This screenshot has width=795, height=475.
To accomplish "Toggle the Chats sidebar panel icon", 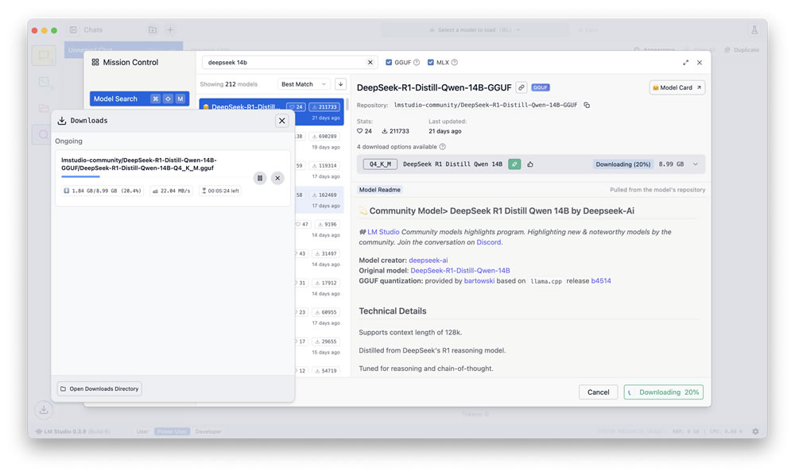I will (x=73, y=30).
